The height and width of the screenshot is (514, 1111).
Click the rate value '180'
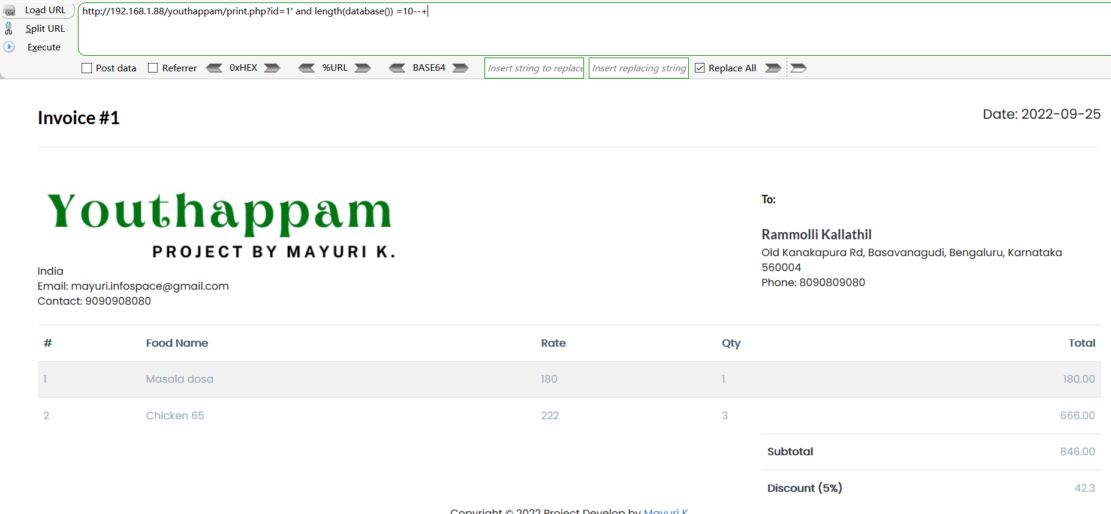(x=549, y=379)
